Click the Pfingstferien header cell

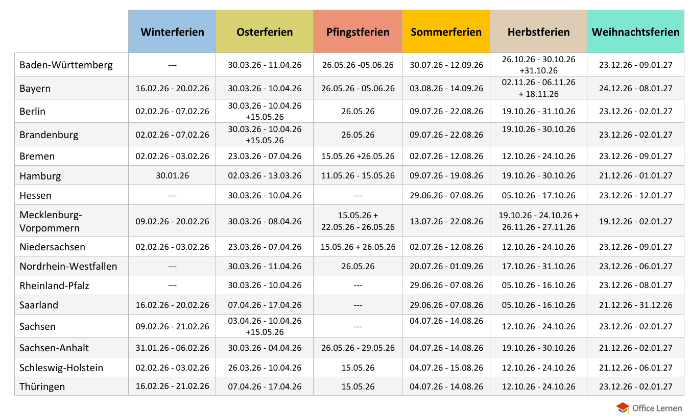[358, 32]
